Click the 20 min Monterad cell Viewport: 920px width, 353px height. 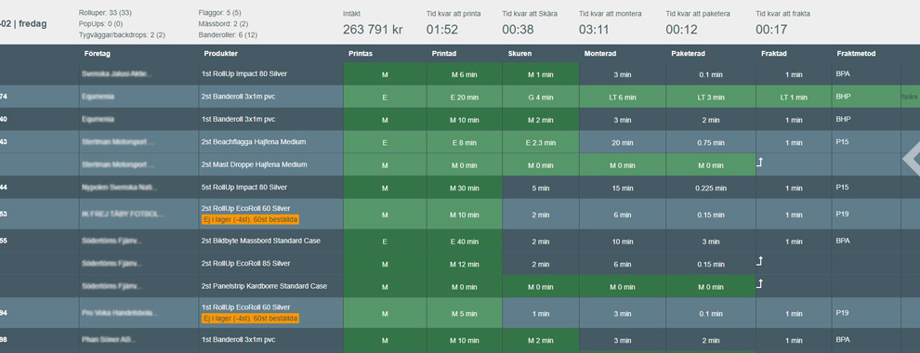coord(623,142)
